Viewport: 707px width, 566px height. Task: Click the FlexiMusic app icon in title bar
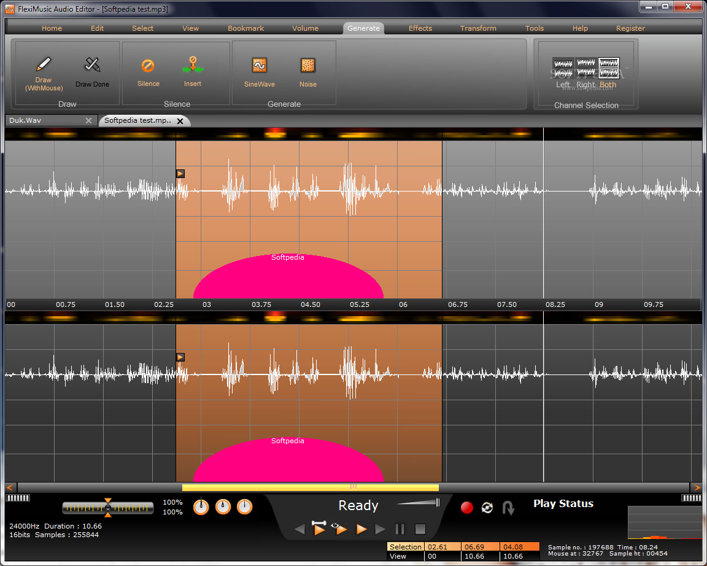(x=9, y=9)
